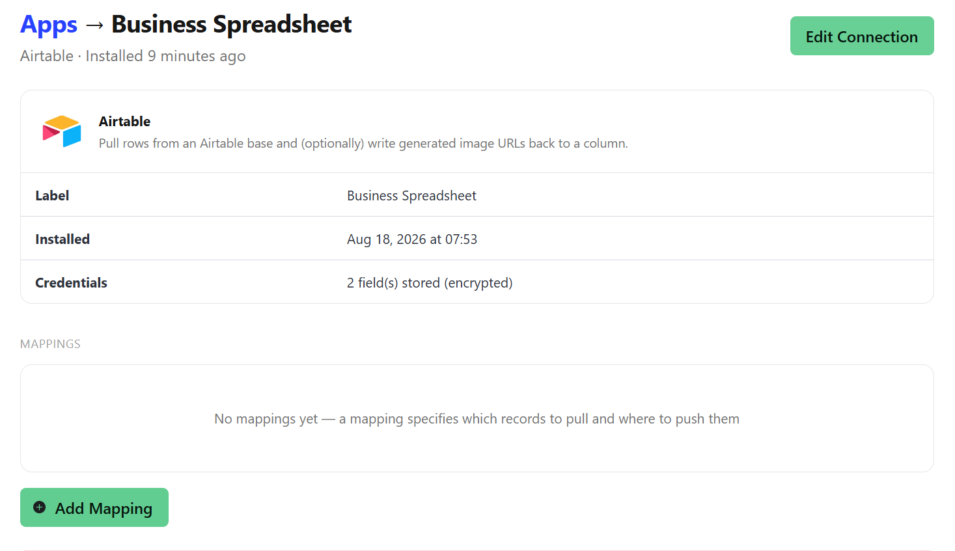
Task: Click the breadcrumb arrow after Apps
Action: tap(94, 25)
